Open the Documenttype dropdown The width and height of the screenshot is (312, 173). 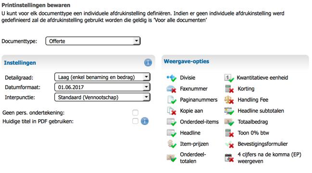tap(93, 41)
